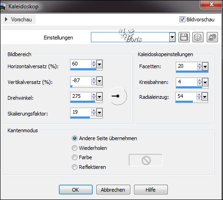Screen dimensions: 223x200
Task: Increase Facetten value with up arrow
Action: pos(199,65)
